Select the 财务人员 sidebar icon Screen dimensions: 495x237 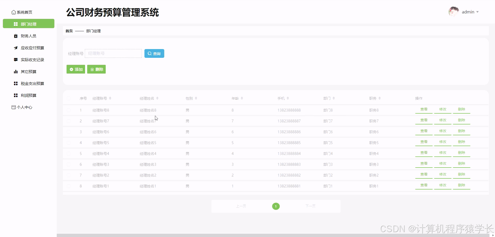click(15, 36)
